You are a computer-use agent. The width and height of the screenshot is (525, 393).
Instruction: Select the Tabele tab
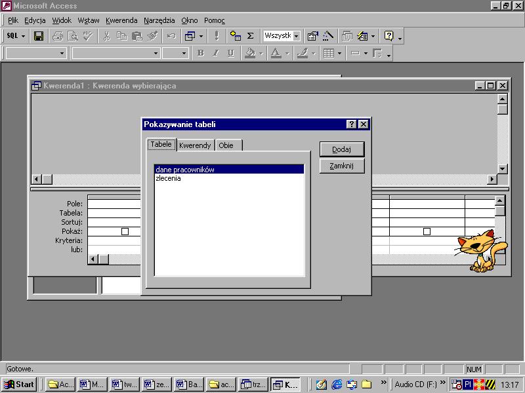point(161,144)
